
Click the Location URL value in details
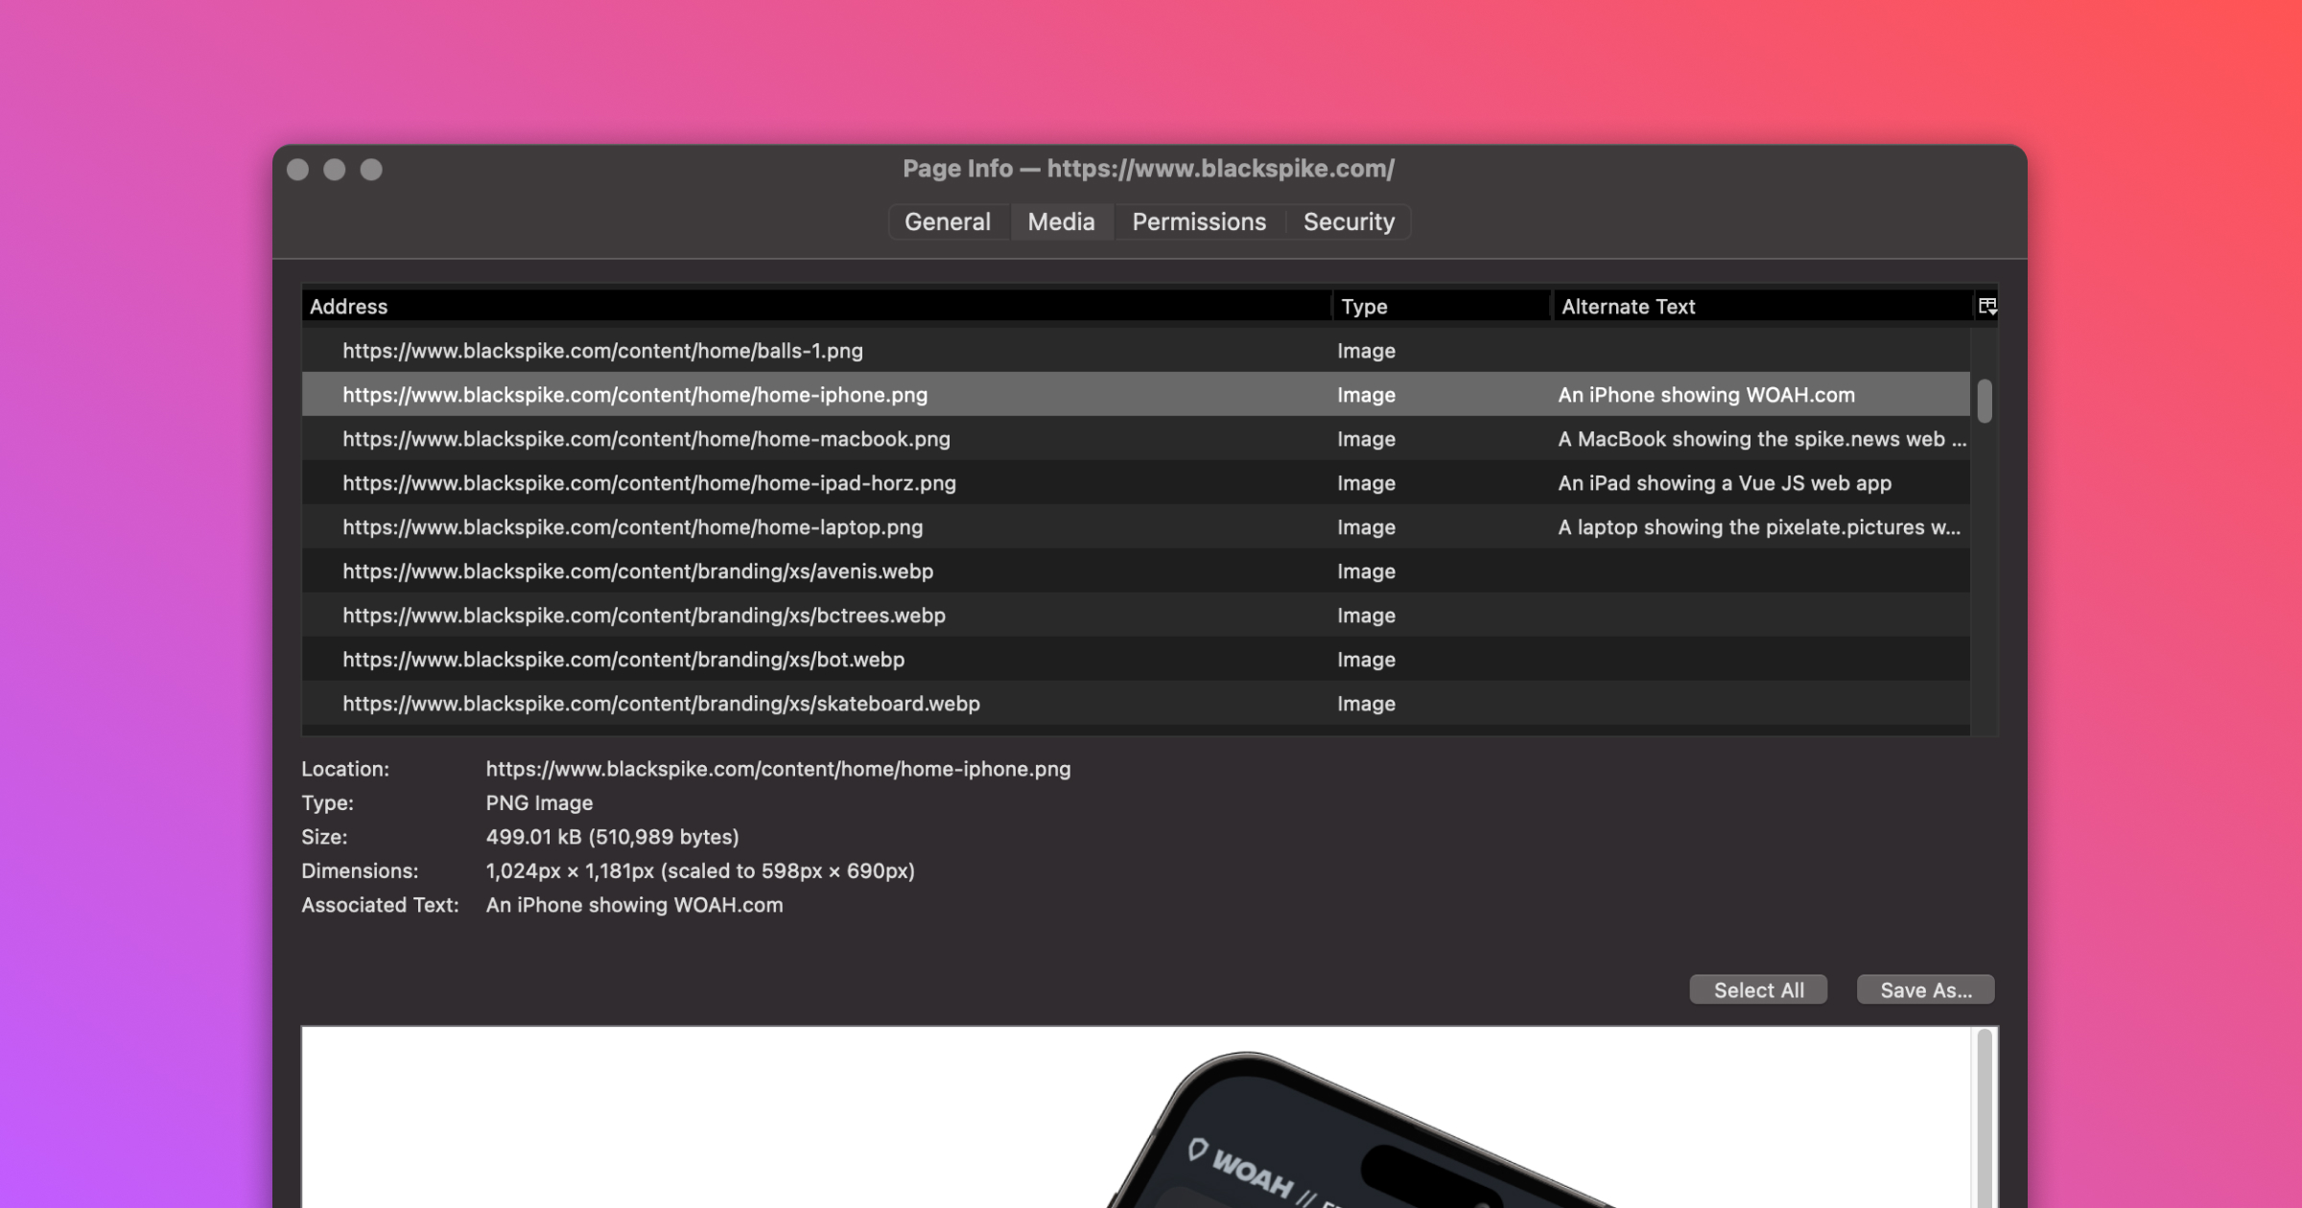(x=778, y=768)
